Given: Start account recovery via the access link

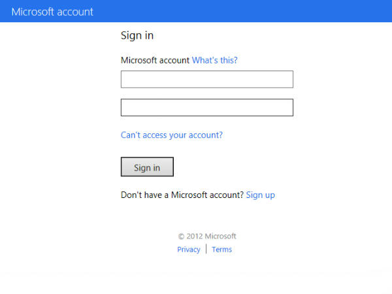Looking at the screenshot, I should [x=172, y=135].
